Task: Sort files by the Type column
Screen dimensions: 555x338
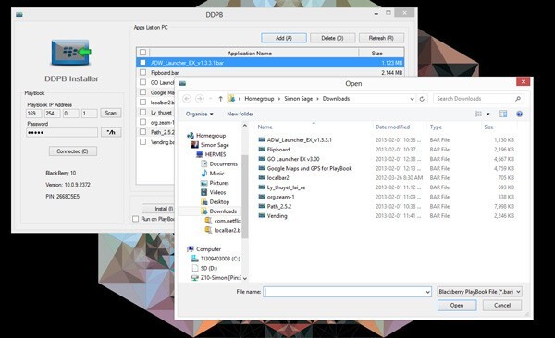Action: pyautogui.click(x=436, y=127)
